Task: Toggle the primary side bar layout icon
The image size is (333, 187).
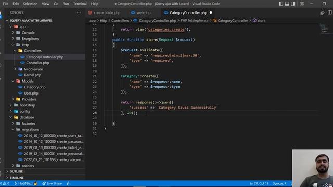Action: coord(281,4)
